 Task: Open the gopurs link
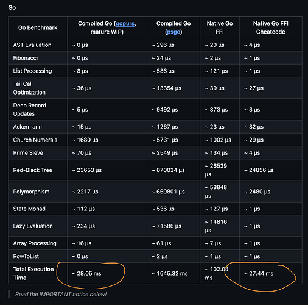tap(125, 24)
